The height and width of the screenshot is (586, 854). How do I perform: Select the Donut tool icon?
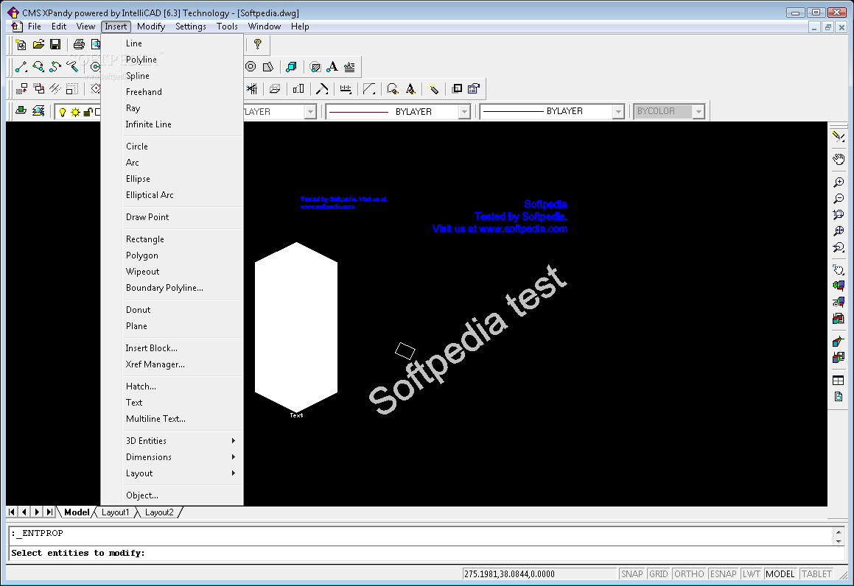click(251, 67)
